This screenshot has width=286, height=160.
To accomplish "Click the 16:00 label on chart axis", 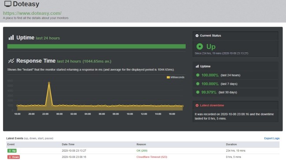I will coord(172,114).
